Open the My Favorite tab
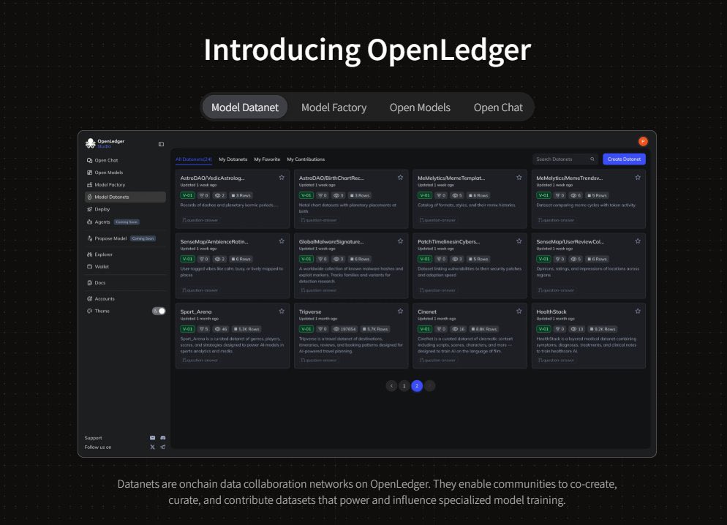 267,159
